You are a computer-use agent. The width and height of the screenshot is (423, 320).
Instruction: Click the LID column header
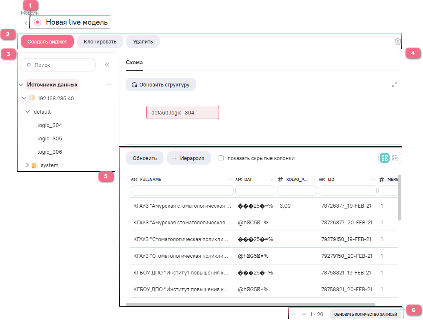(x=331, y=179)
